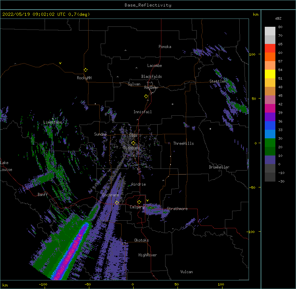Click the red 65 dBZ legend swatch

pyautogui.click(x=270, y=48)
